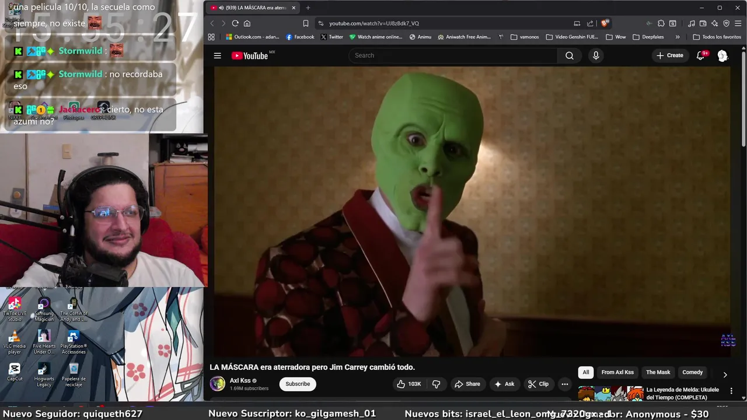Click in the YouTube search field
The width and height of the screenshot is (747, 420).
click(453, 55)
